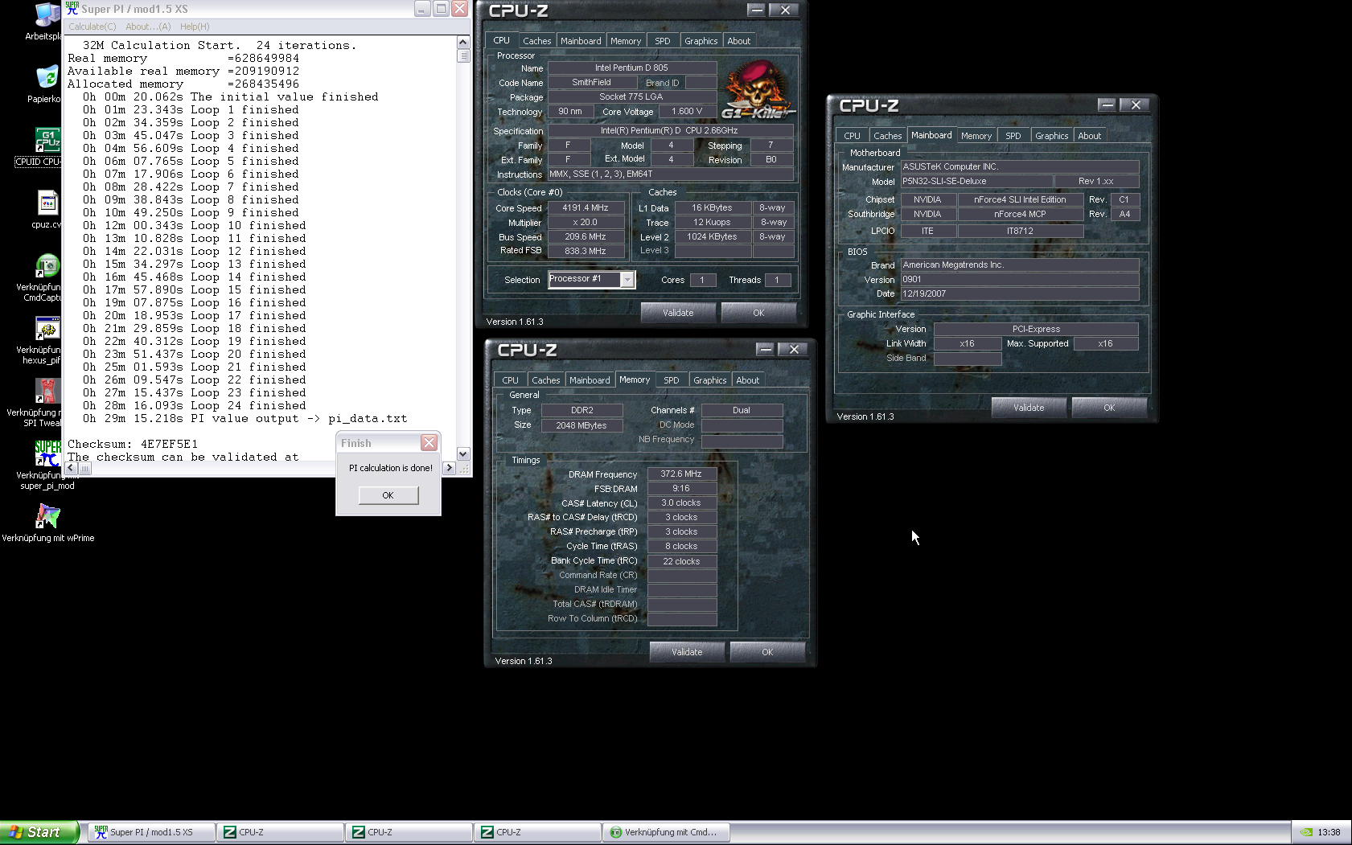Image resolution: width=1352 pixels, height=845 pixels.
Task: Select Graphics tab in CPU window
Action: (701, 41)
